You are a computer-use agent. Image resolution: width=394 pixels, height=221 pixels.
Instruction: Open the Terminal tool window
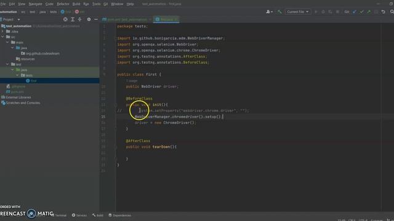pos(60,215)
